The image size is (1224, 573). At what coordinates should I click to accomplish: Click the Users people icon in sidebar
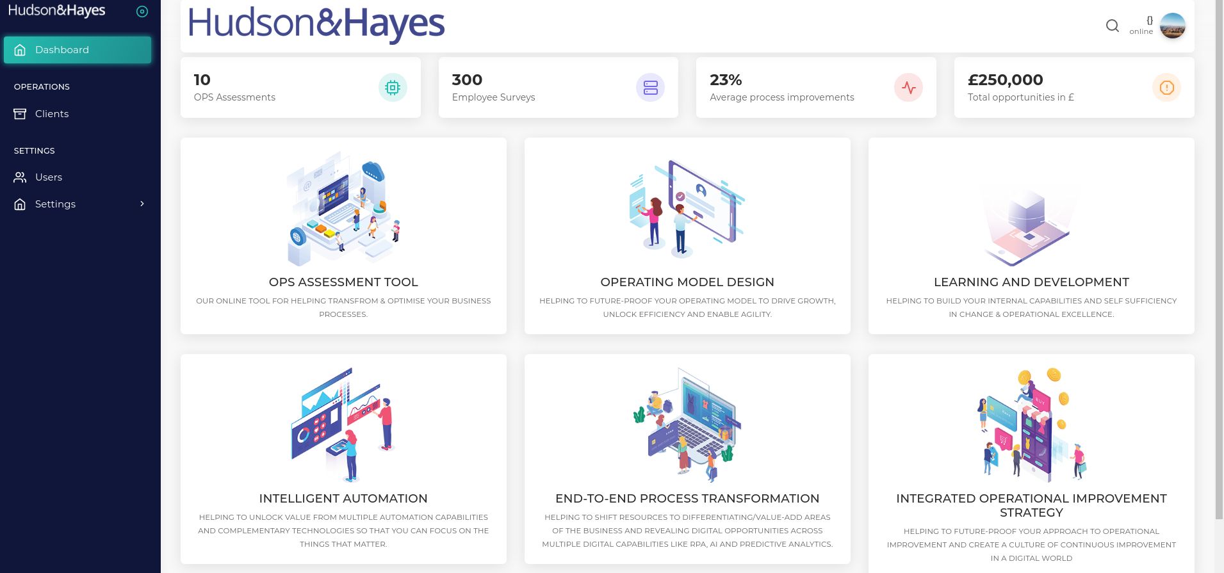(x=20, y=177)
